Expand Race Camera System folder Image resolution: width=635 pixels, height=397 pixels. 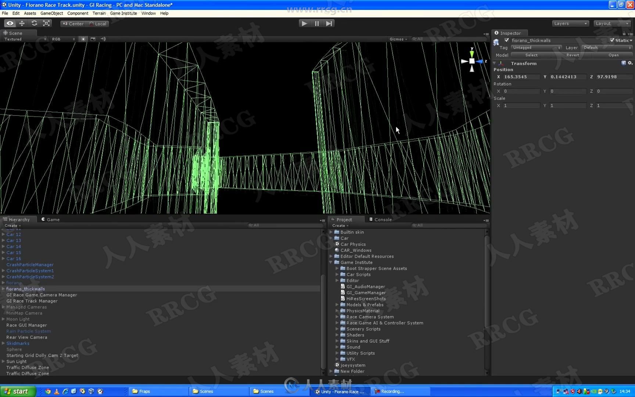coord(337,317)
